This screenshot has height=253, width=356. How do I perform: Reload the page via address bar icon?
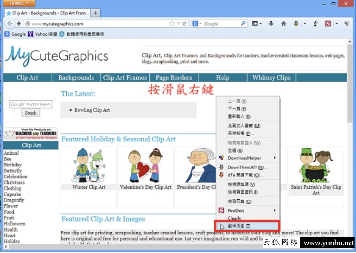(184, 24)
